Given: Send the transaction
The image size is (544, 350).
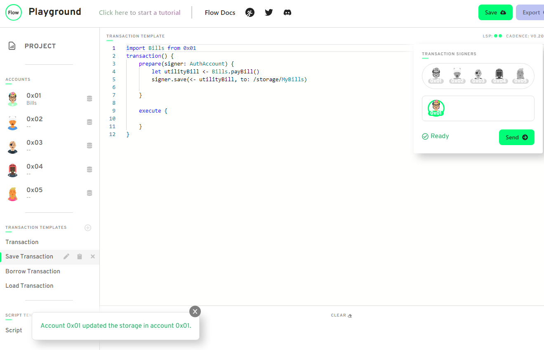Looking at the screenshot, I should click(x=517, y=137).
